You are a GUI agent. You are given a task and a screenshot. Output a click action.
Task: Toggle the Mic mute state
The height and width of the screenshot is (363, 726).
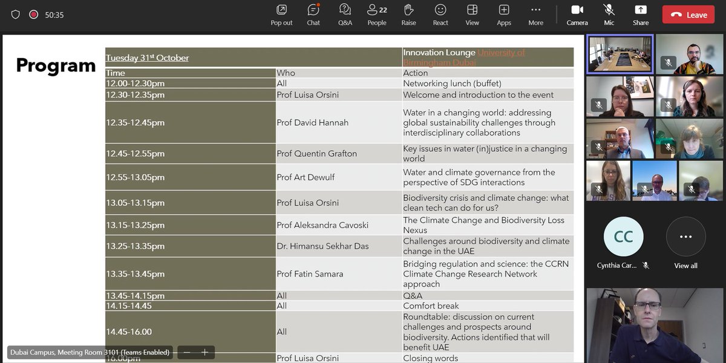pyautogui.click(x=609, y=15)
